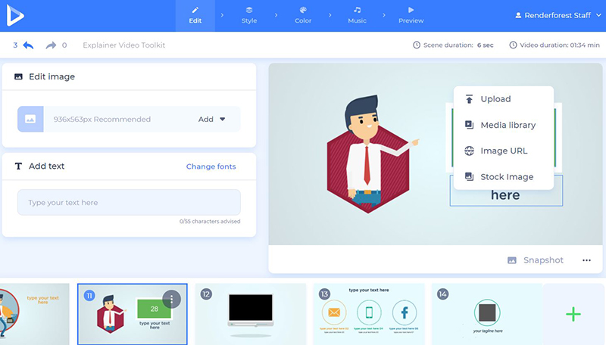
Task: Click the Upload arrow icon
Action: pyautogui.click(x=469, y=99)
